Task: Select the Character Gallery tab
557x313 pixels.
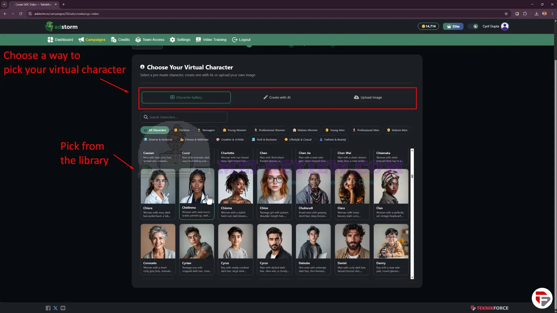Action: (186, 97)
